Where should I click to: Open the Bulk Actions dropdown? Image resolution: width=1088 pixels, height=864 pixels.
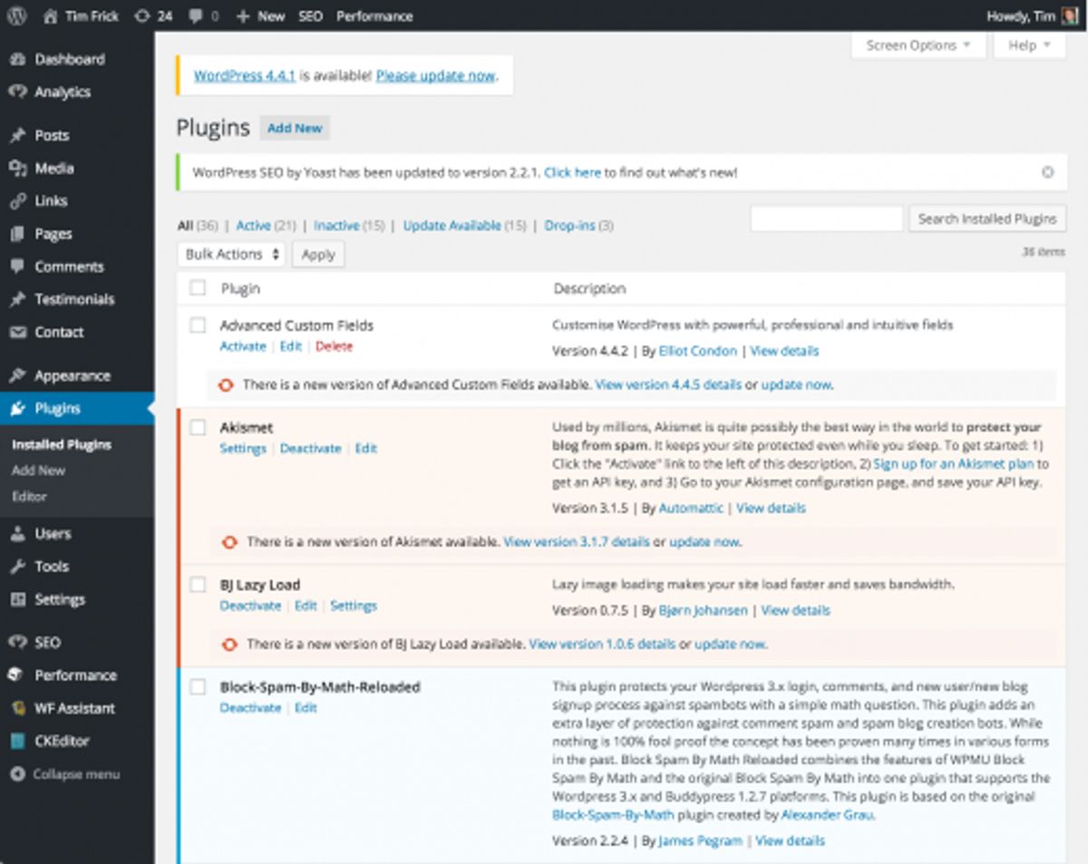point(231,255)
